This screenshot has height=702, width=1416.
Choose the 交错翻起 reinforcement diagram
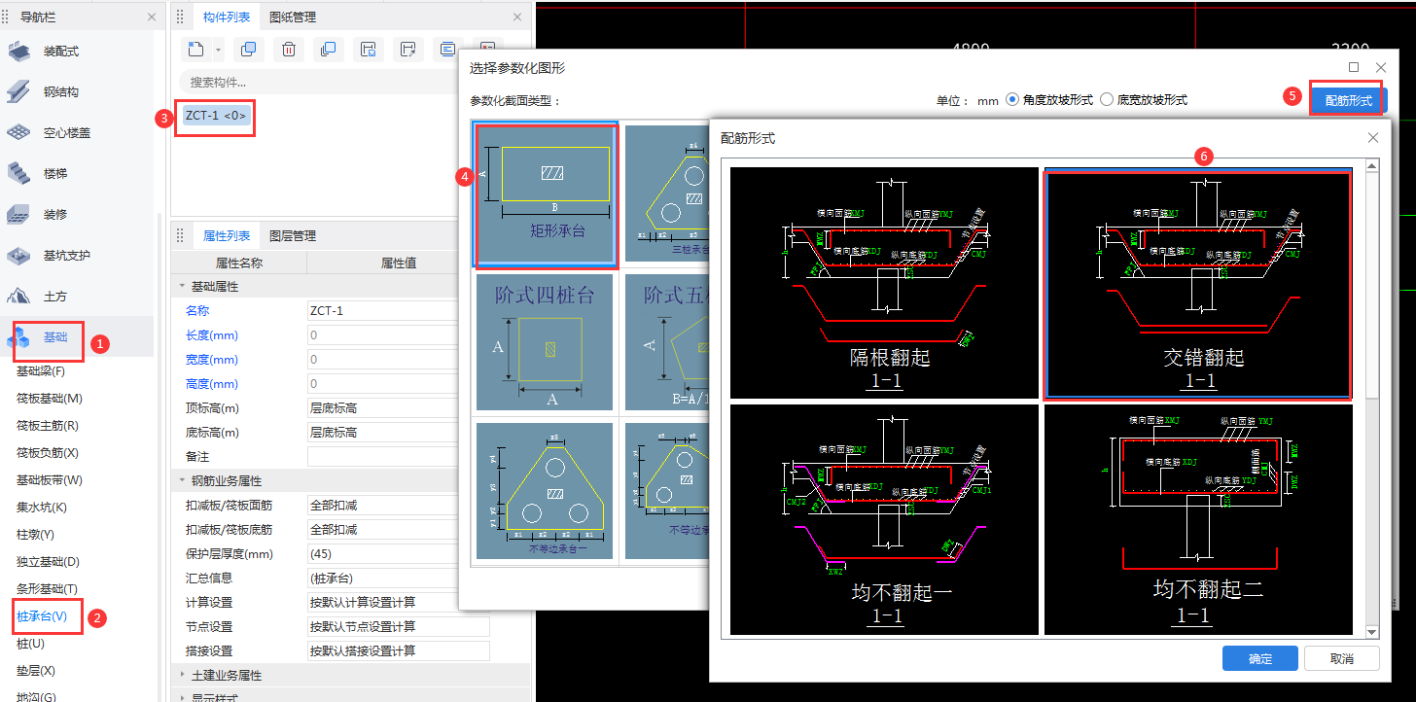[x=1198, y=283]
